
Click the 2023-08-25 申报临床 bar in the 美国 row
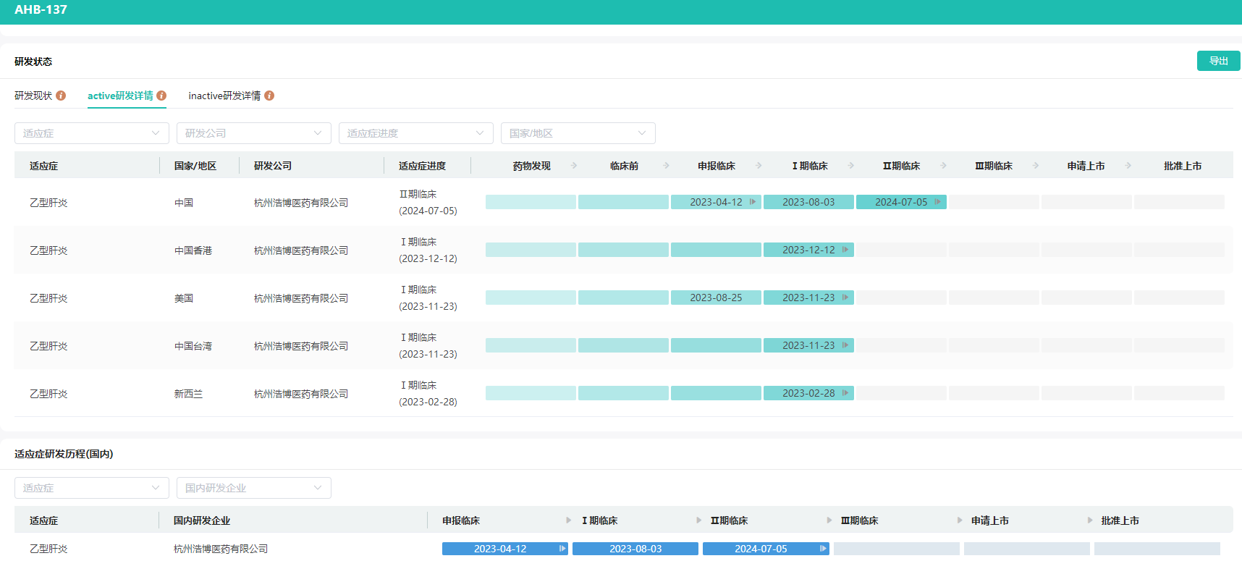click(715, 298)
